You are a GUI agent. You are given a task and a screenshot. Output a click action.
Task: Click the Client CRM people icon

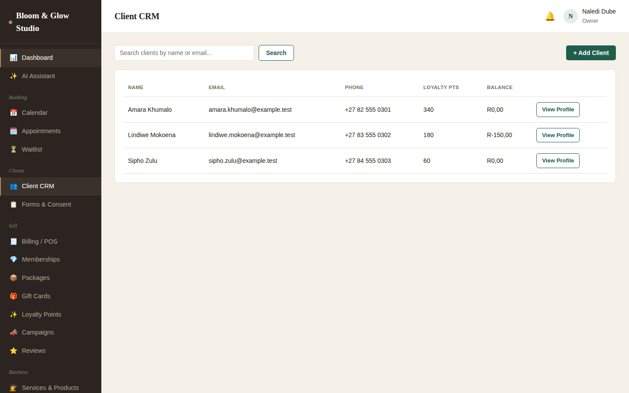click(x=14, y=186)
